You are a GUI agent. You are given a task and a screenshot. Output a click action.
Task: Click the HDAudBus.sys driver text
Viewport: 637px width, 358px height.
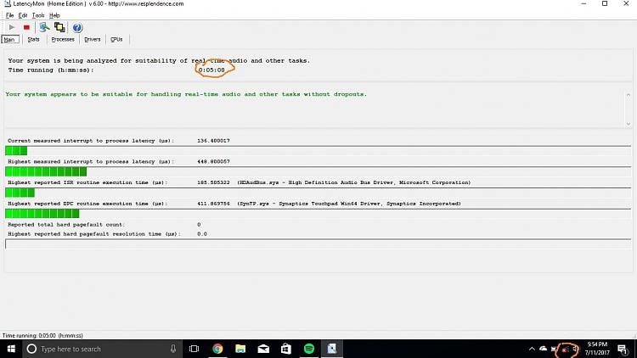[x=354, y=182]
